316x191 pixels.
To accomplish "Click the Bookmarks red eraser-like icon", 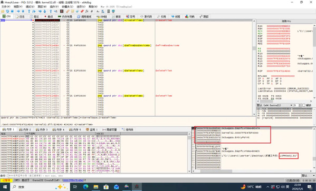I will pos(82,11).
